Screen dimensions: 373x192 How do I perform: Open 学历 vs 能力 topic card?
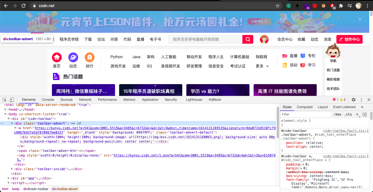218,90
